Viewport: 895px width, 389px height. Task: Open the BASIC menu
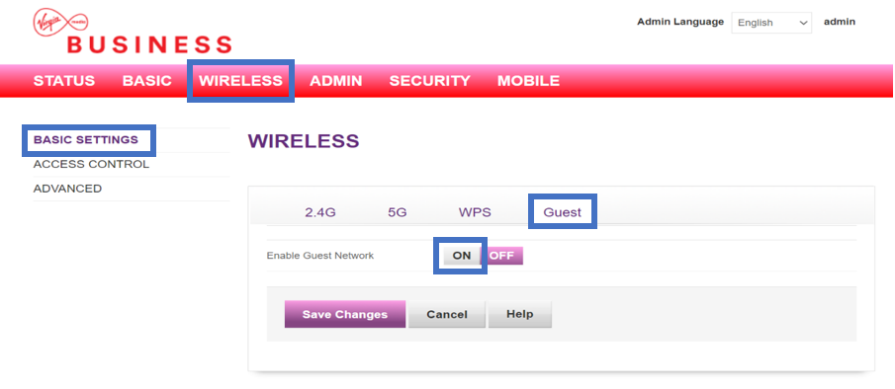point(147,81)
